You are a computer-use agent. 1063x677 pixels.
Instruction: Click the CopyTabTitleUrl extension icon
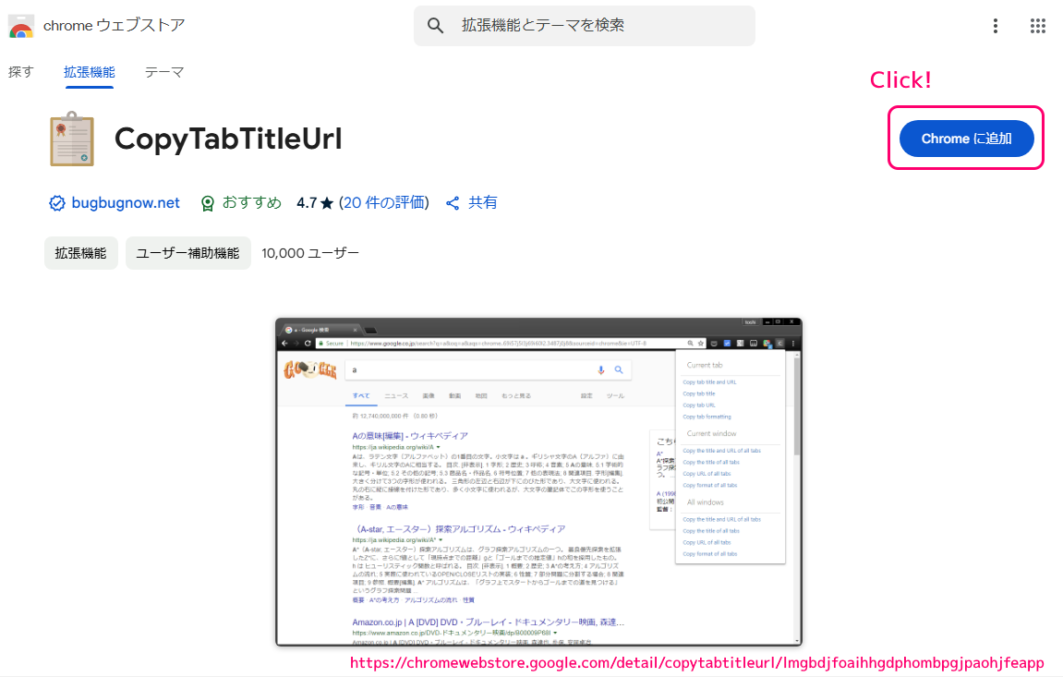pyautogui.click(x=70, y=139)
